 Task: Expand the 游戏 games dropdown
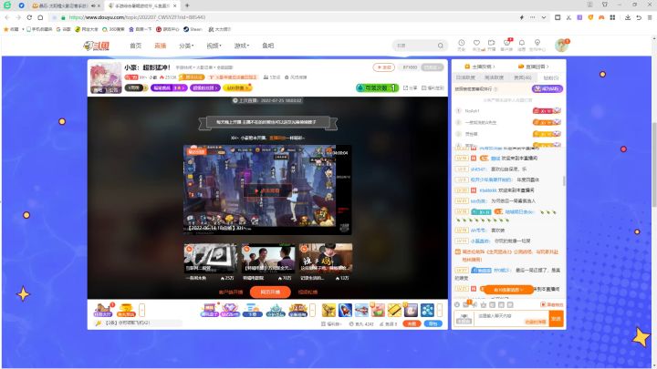[241, 46]
